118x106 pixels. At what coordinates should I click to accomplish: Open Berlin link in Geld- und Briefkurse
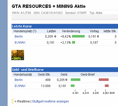[19, 80]
